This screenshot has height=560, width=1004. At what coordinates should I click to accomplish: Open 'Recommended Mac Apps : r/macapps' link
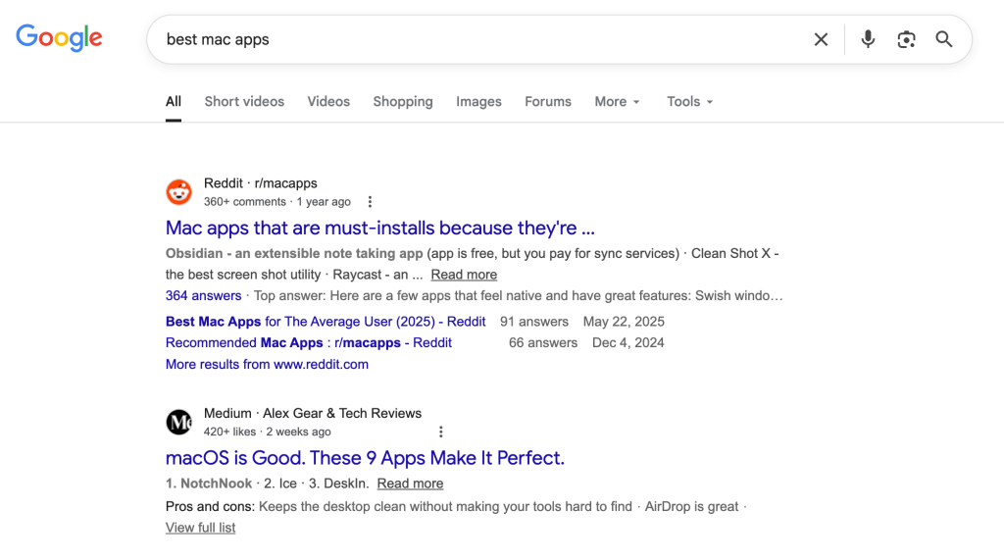click(309, 343)
